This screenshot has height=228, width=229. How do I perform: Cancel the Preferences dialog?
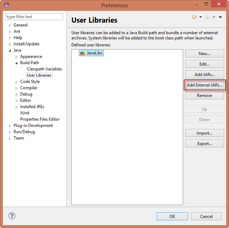(x=206, y=216)
